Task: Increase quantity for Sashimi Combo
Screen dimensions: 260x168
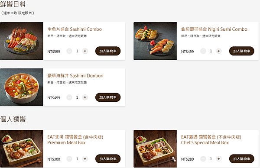Action: coord(85,51)
